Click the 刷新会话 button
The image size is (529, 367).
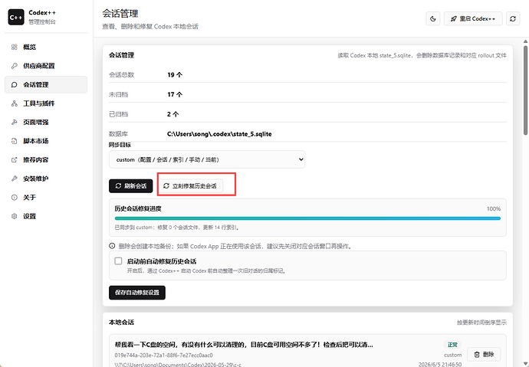point(131,186)
